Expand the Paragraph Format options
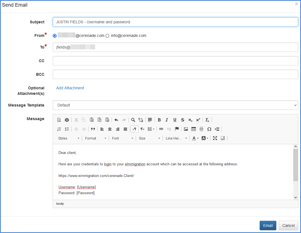 pyautogui.click(x=95, y=138)
